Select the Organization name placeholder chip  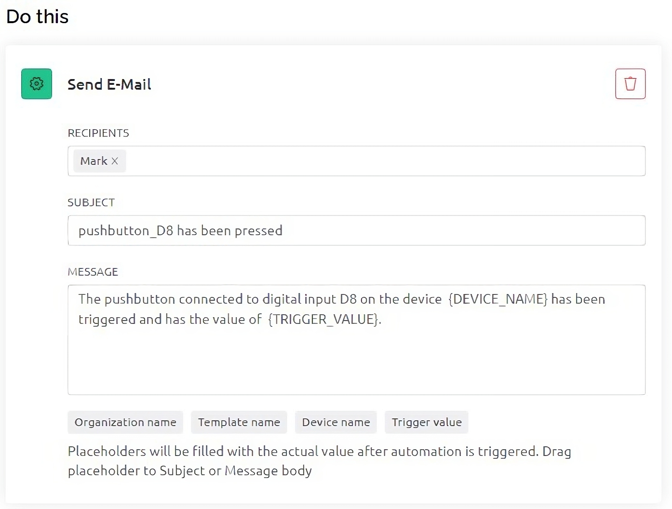click(125, 422)
